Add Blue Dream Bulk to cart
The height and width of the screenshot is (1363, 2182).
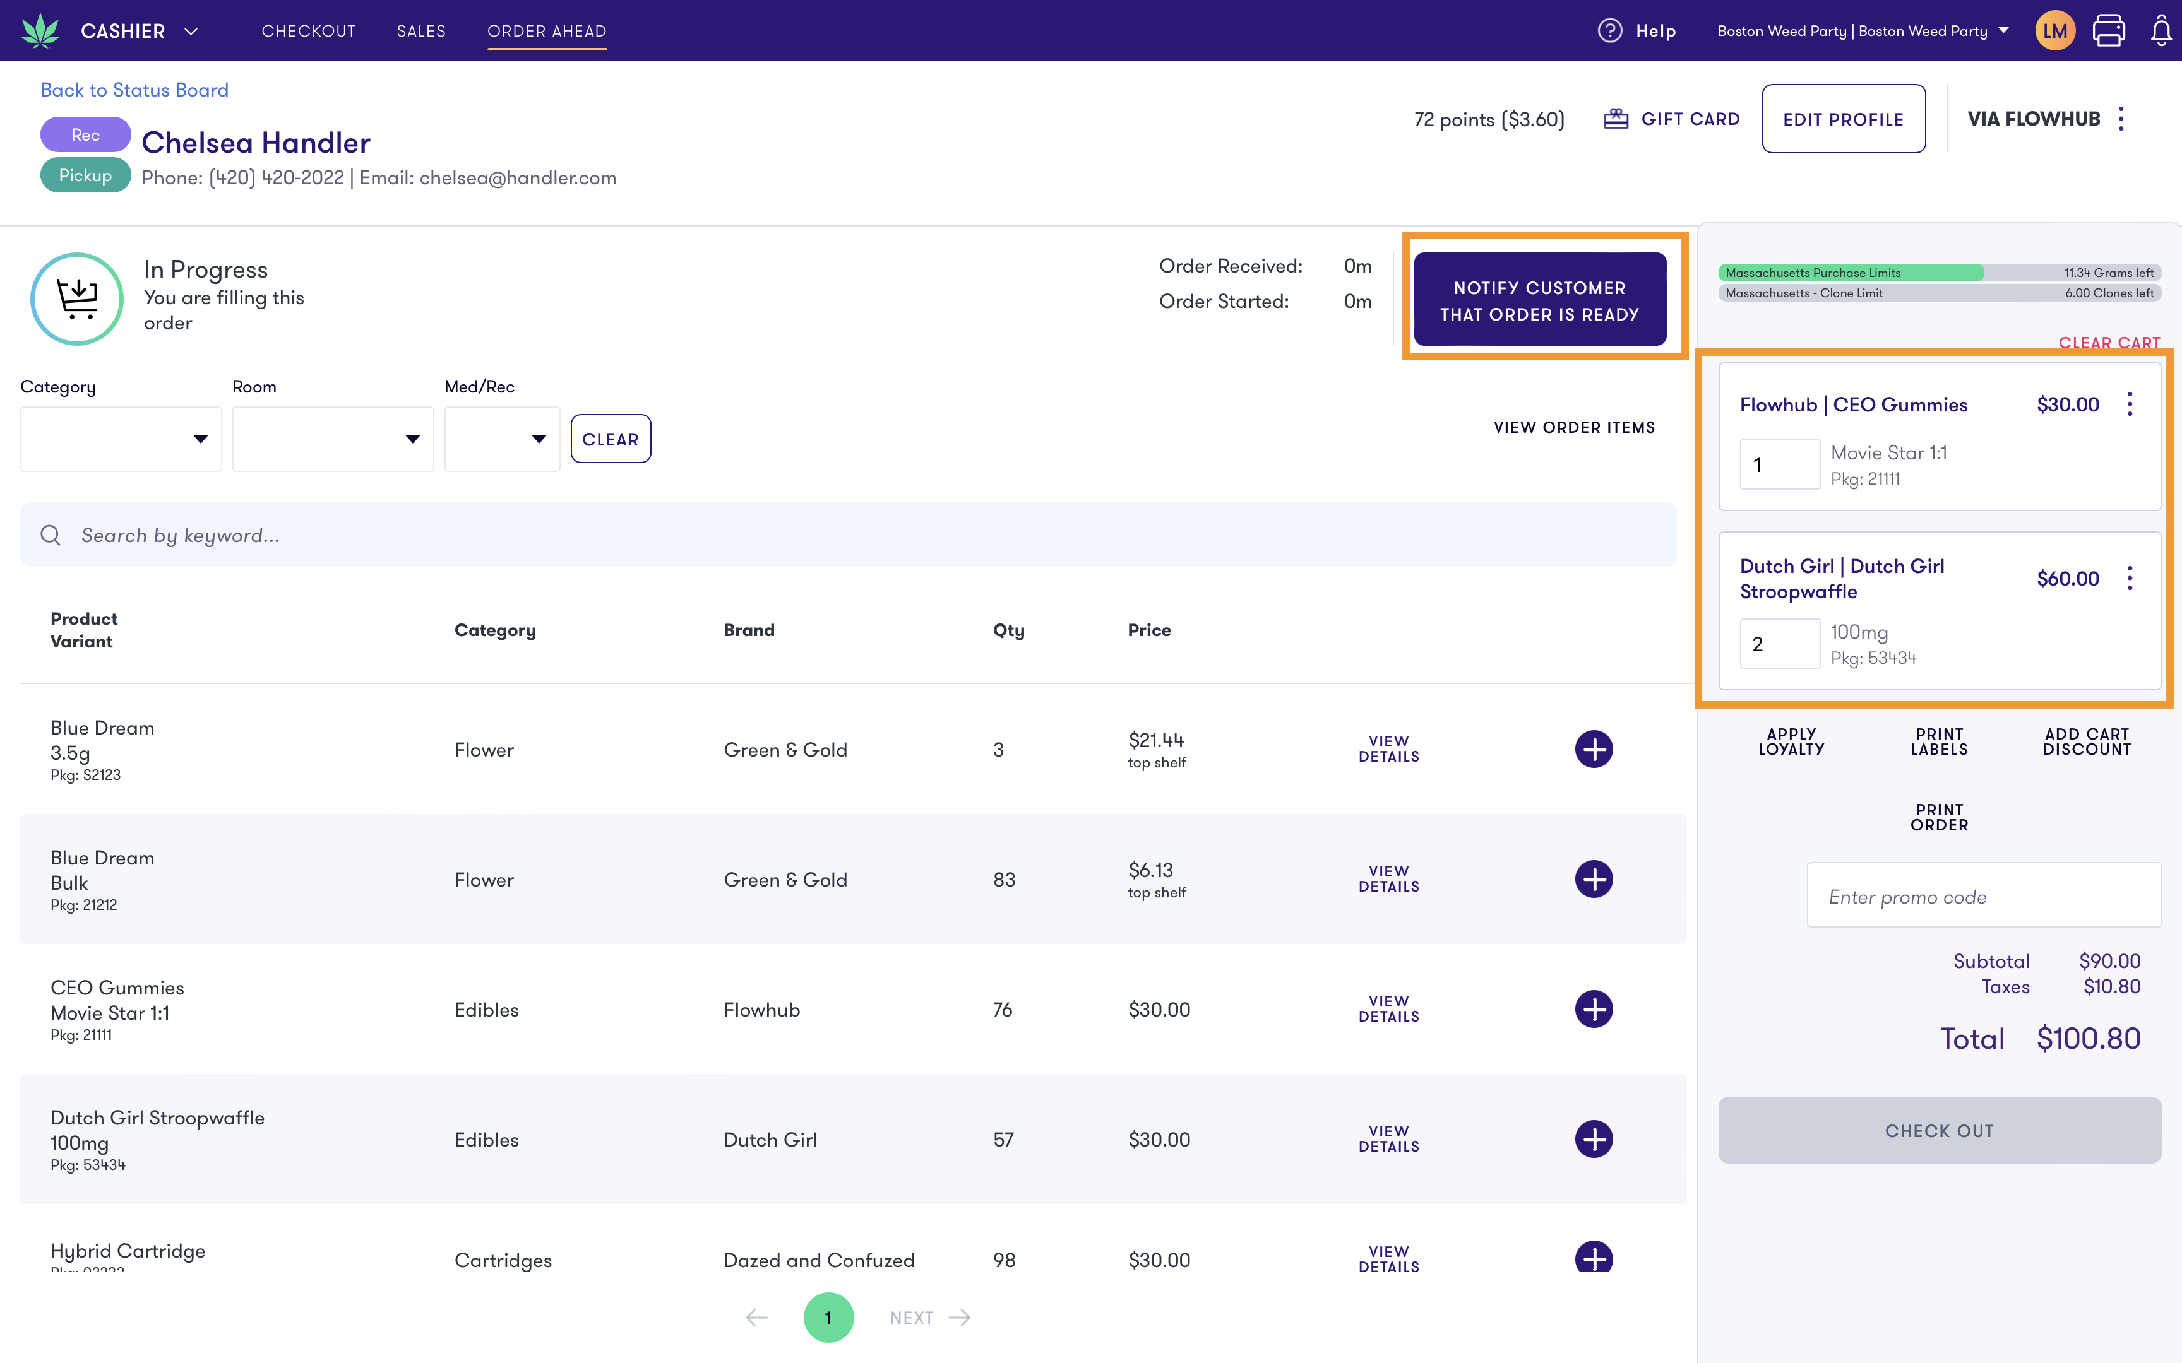pos(1593,879)
